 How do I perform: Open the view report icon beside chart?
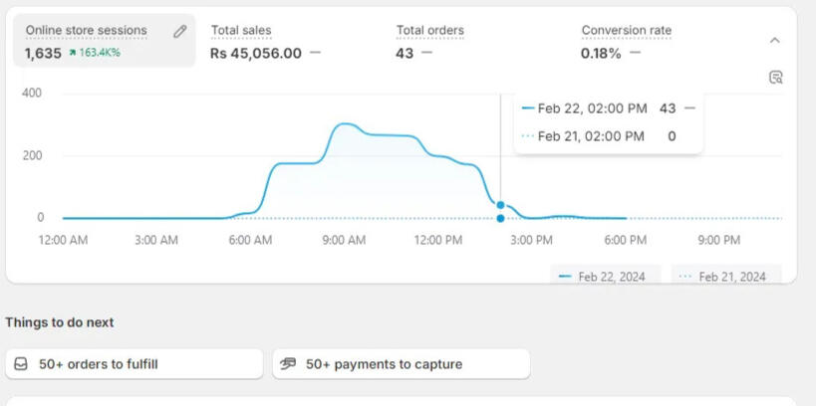click(775, 78)
